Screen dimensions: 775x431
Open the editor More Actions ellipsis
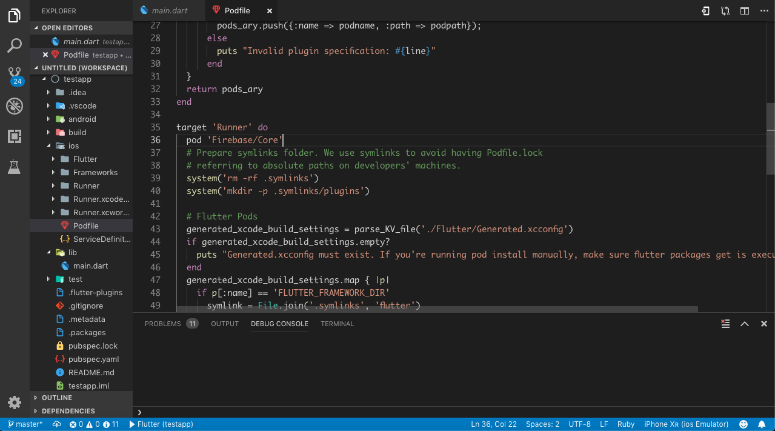coord(764,11)
